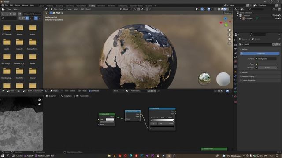Click image editor pan hand icon

coord(40,104)
